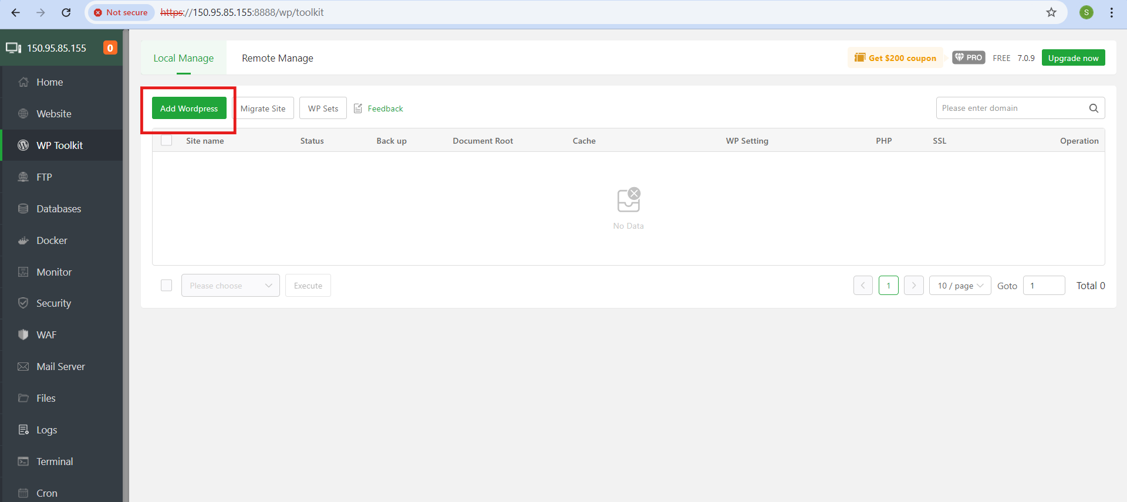Click the Feedback edit icon

pos(358,108)
